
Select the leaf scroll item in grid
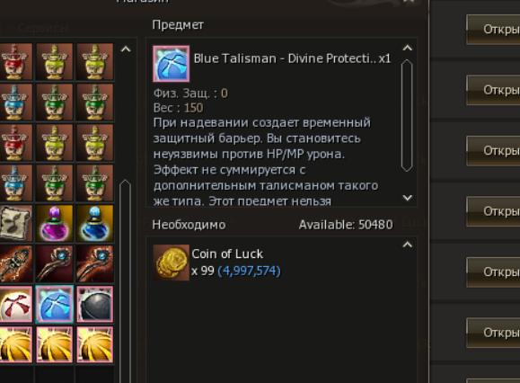pyautogui.click(x=16, y=223)
